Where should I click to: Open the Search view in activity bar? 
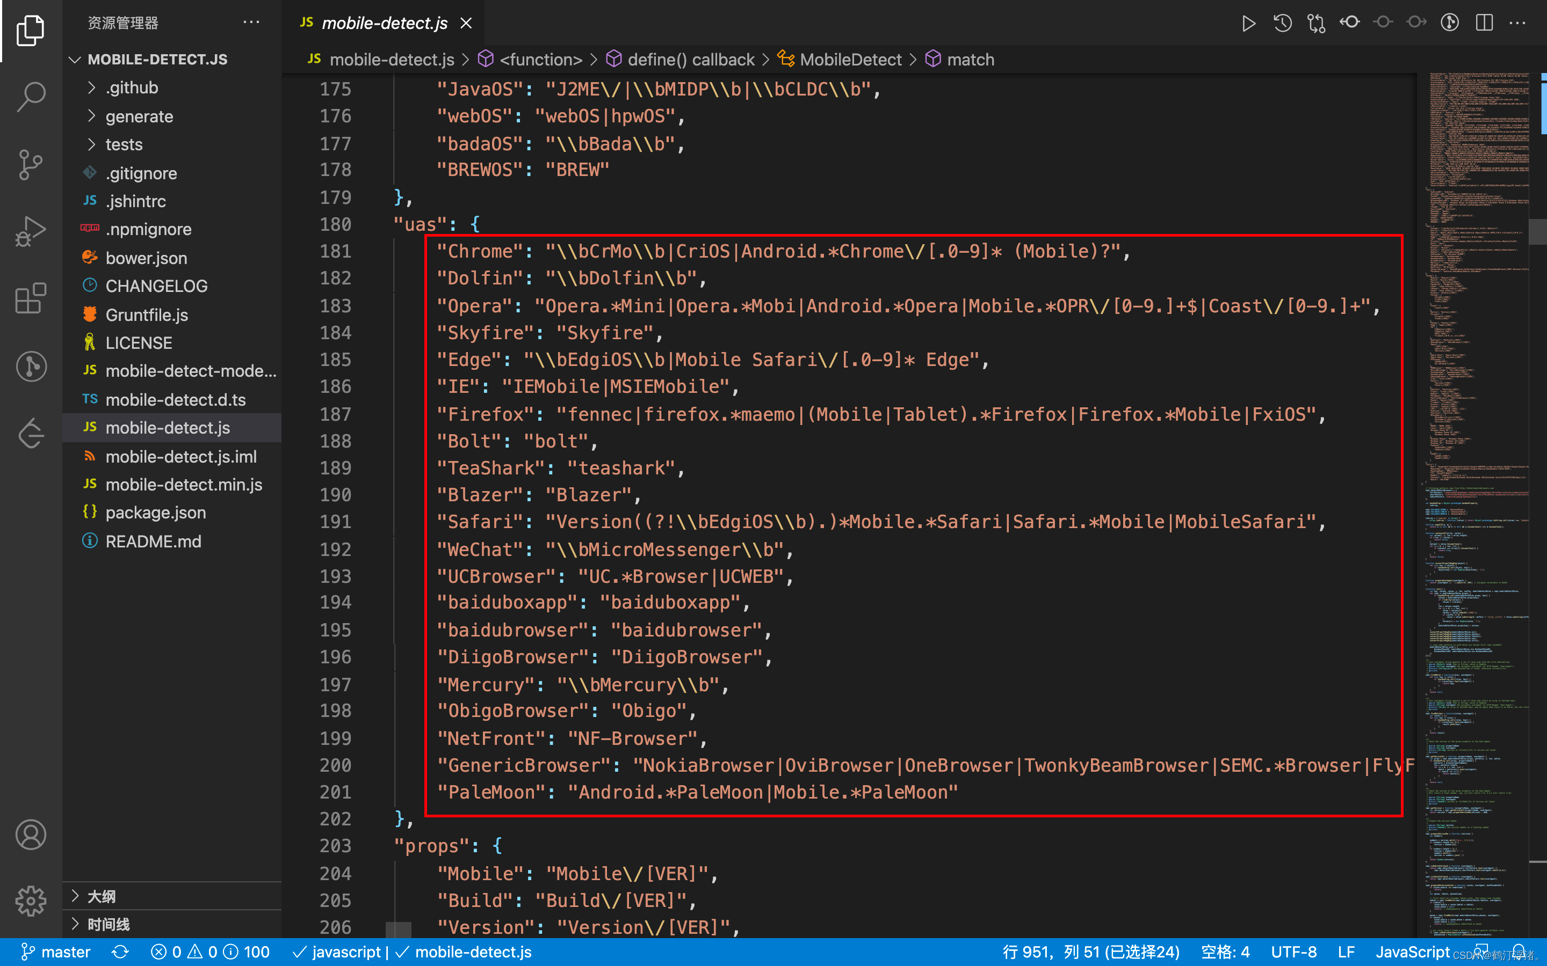pos(31,97)
